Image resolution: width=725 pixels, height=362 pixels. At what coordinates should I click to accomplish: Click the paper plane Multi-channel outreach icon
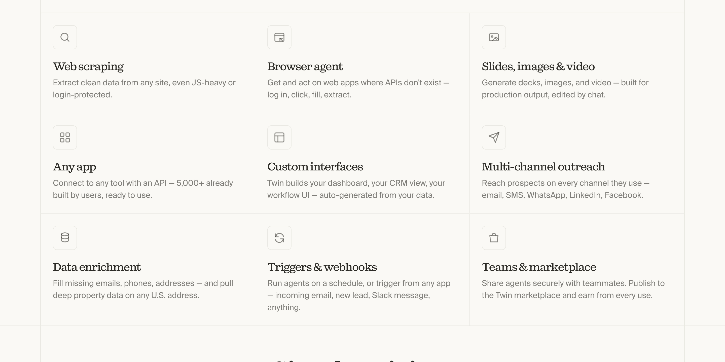coord(494,137)
